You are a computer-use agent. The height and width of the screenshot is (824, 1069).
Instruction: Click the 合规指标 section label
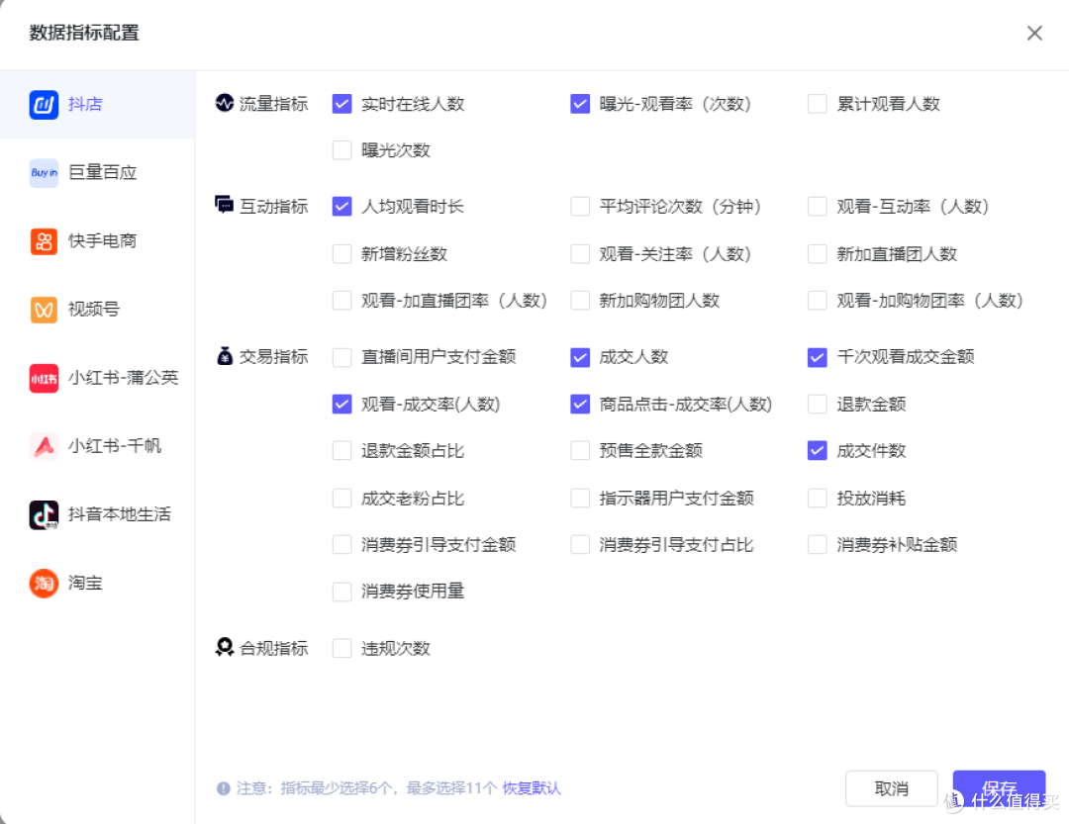click(x=273, y=648)
